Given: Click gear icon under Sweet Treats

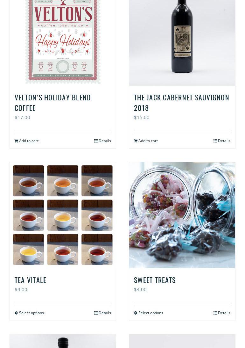Looking at the screenshot, I should pyautogui.click(x=136, y=313).
